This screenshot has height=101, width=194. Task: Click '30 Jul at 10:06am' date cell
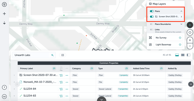(141, 75)
